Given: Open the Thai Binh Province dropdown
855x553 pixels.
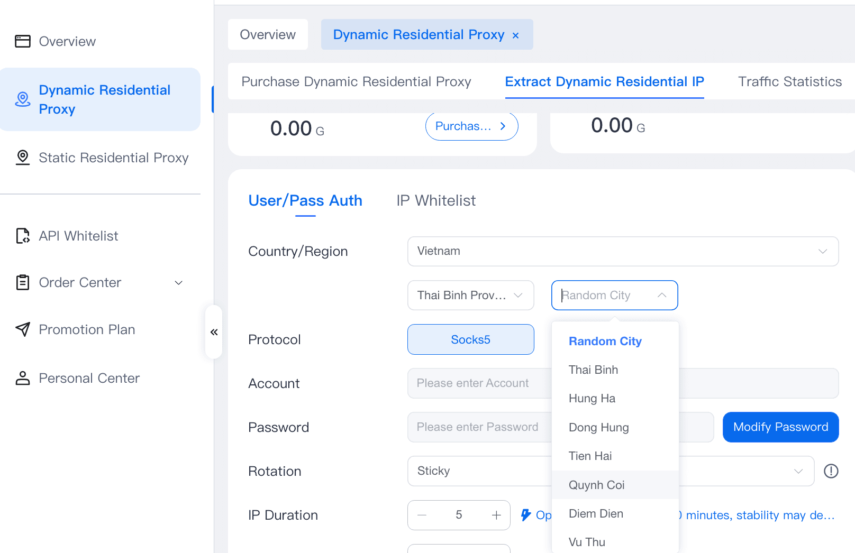Looking at the screenshot, I should (x=470, y=295).
